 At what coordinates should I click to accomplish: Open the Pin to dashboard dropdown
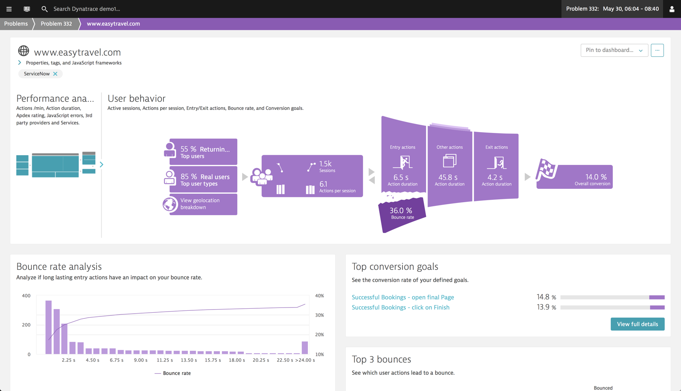click(614, 50)
